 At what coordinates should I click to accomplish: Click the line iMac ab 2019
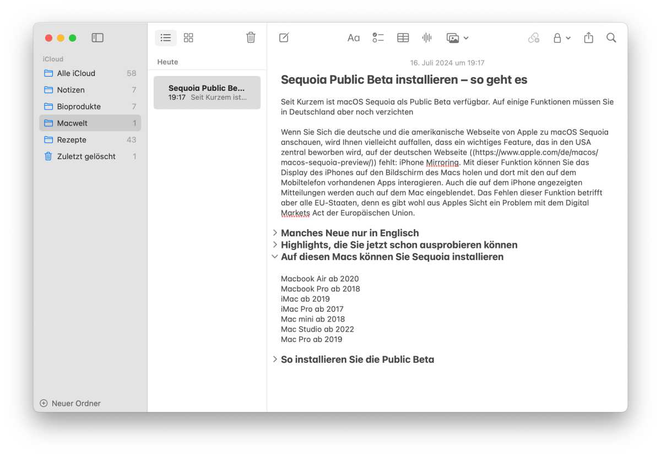[305, 299]
